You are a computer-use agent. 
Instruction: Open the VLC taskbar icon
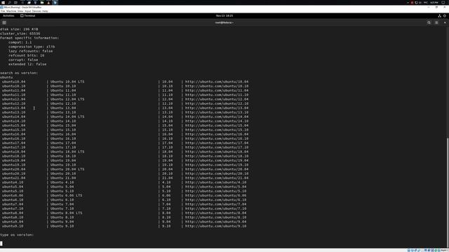click(x=48, y=2)
